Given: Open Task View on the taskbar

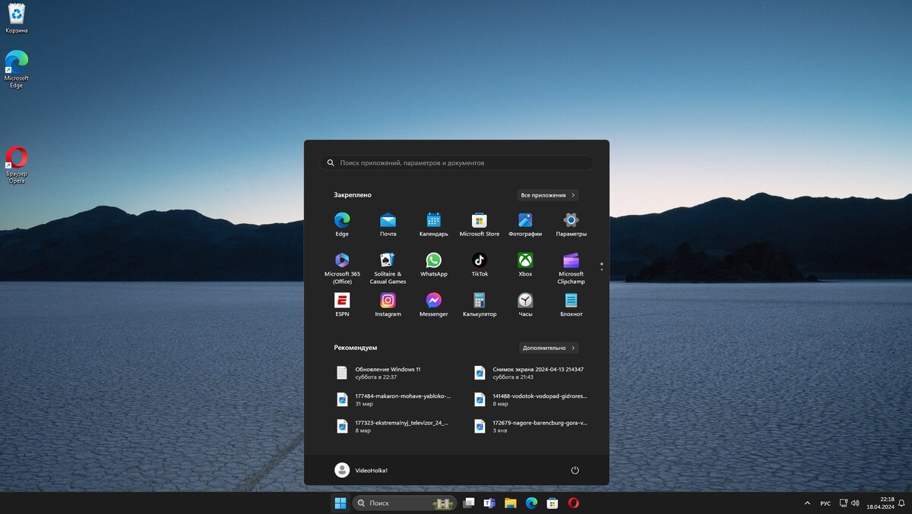Looking at the screenshot, I should tap(469, 503).
